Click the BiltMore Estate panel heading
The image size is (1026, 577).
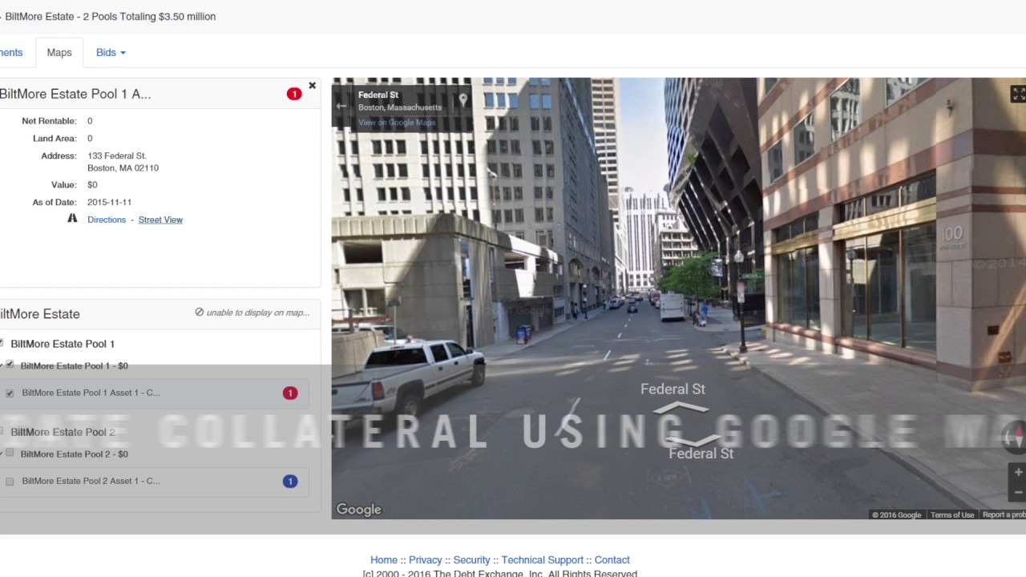[x=40, y=314]
